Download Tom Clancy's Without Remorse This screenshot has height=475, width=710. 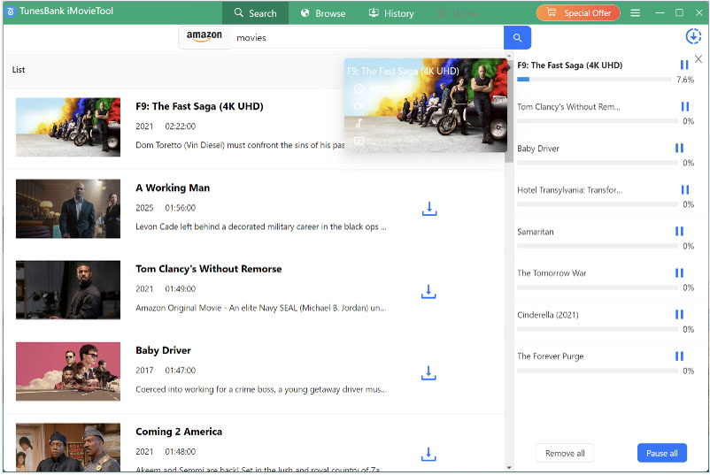click(x=428, y=291)
